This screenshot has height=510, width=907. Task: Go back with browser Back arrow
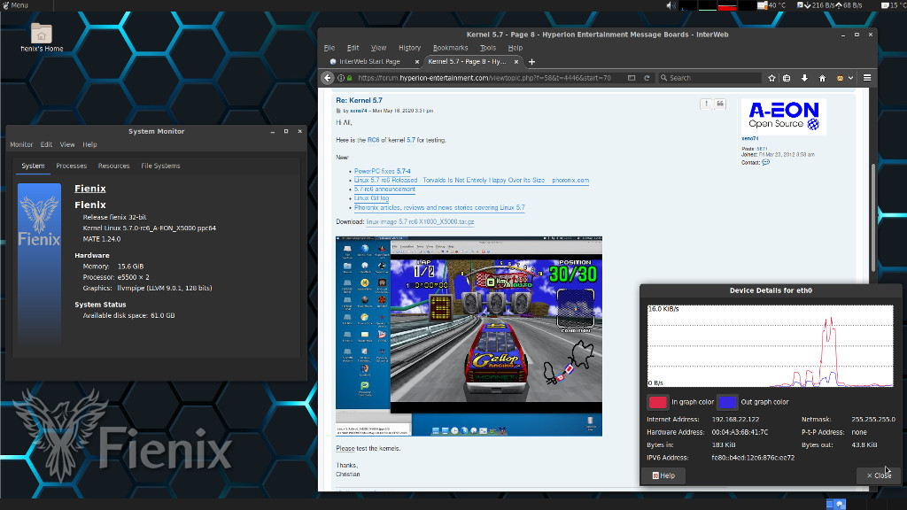click(x=328, y=78)
